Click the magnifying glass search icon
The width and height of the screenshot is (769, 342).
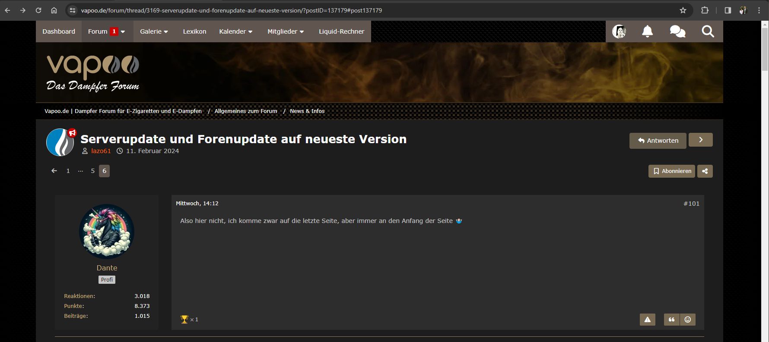[x=708, y=31]
